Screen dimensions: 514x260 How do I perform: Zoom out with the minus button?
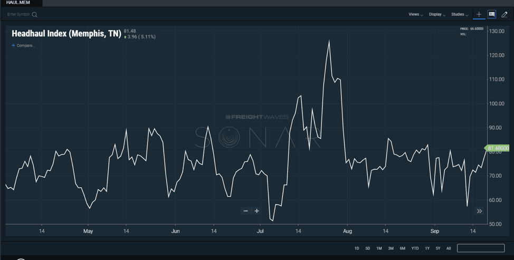[x=245, y=211]
